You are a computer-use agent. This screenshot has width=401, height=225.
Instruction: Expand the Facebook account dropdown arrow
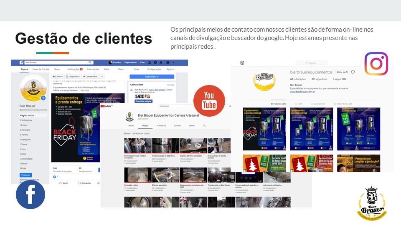point(173,62)
